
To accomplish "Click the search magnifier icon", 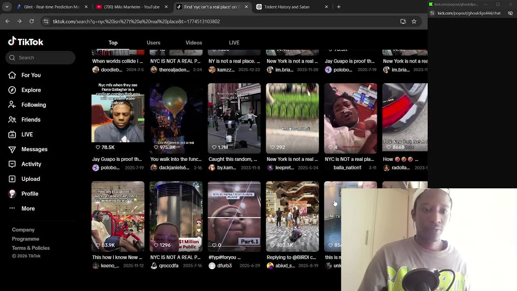I will (12, 57).
